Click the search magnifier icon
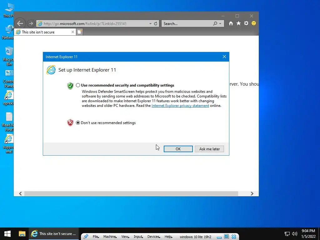The width and height of the screenshot is (320, 240). pos(215,23)
